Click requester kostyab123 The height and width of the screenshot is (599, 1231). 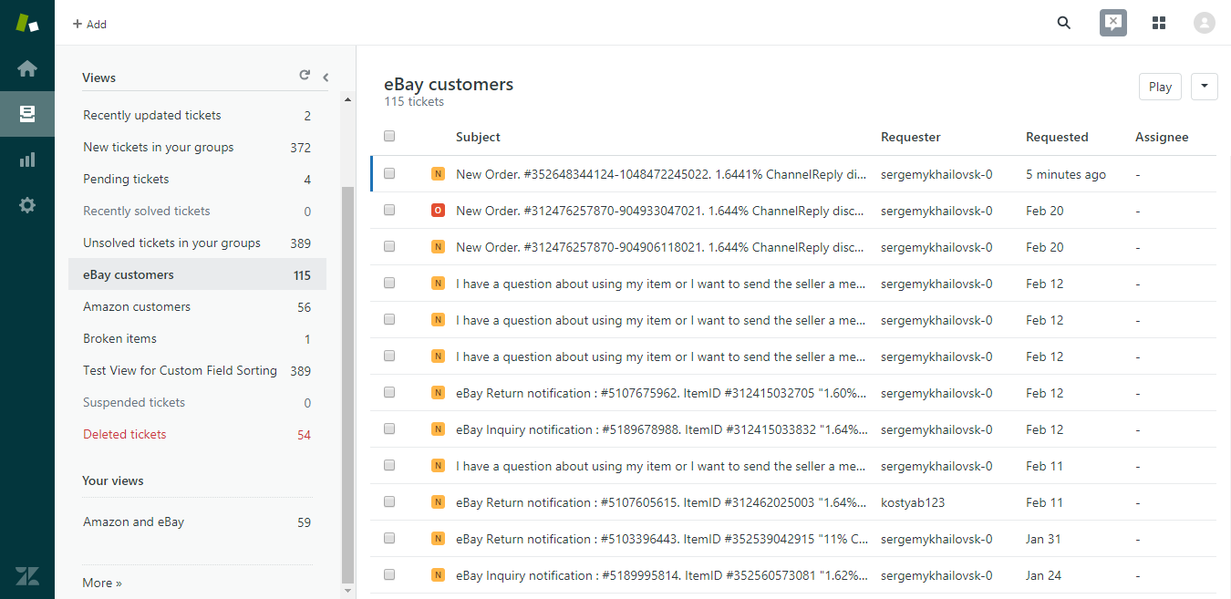point(914,502)
